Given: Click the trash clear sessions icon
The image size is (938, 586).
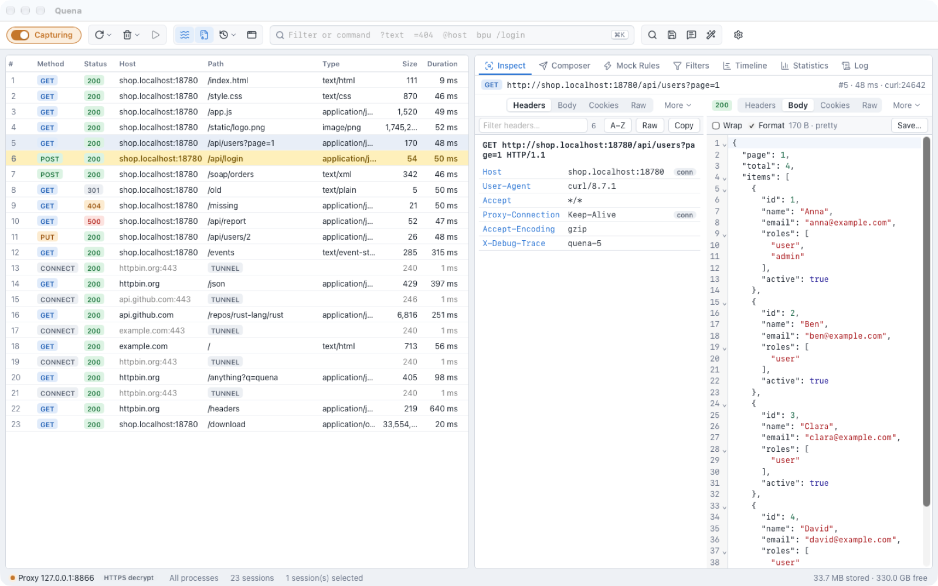Looking at the screenshot, I should click(x=127, y=35).
